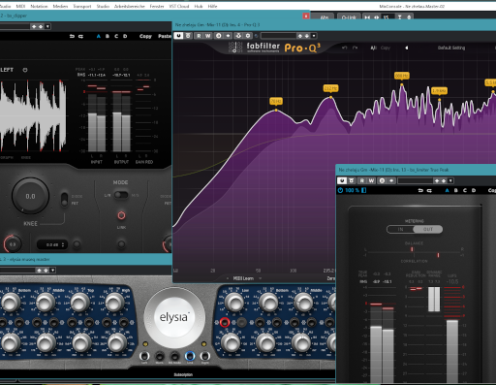Redo in FabFilter Pro-Q 3 header

tap(356, 48)
